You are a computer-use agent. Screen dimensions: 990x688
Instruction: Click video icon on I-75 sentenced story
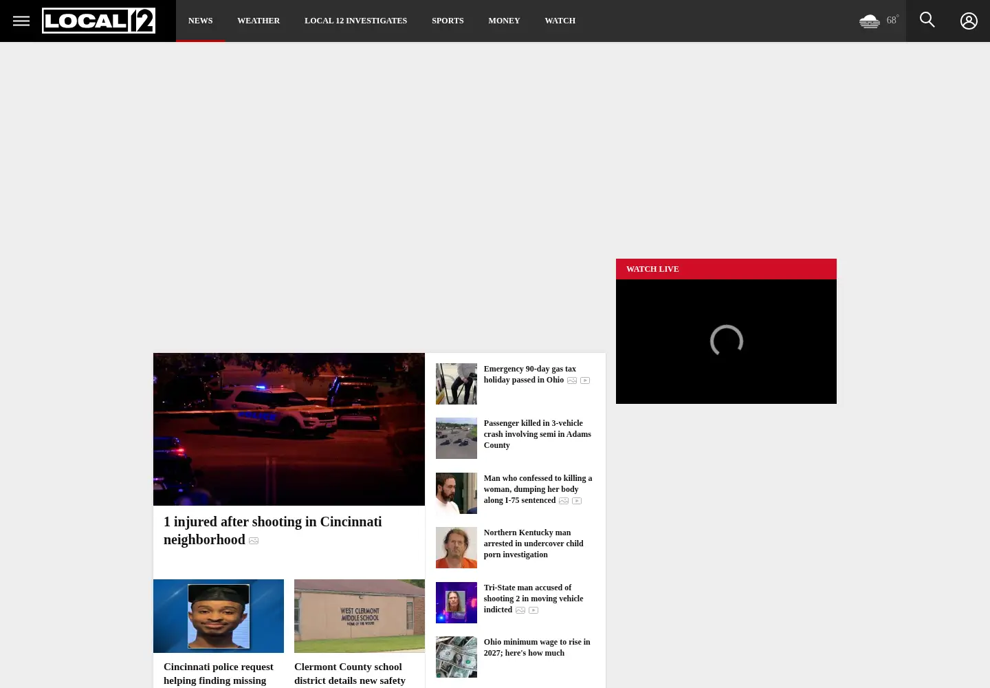pyautogui.click(x=577, y=501)
